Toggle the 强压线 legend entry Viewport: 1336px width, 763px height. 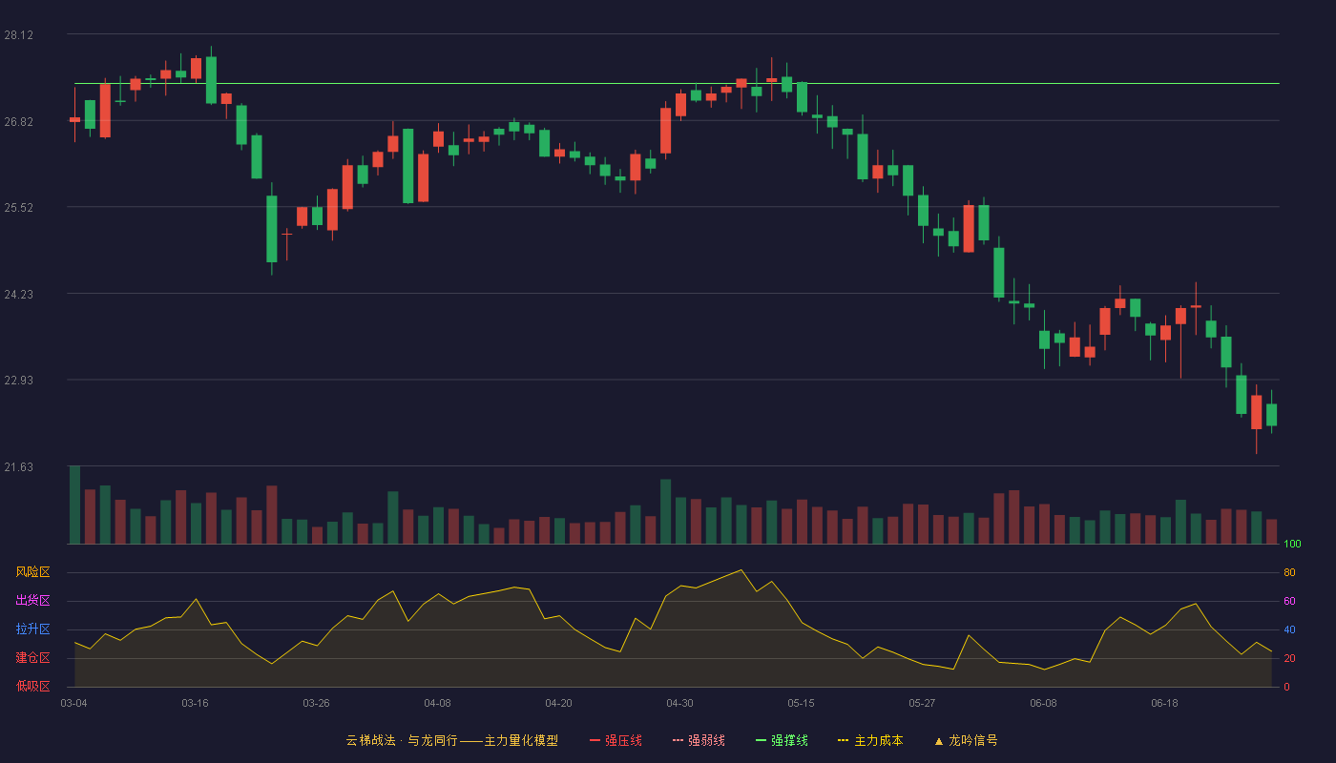[x=616, y=740]
